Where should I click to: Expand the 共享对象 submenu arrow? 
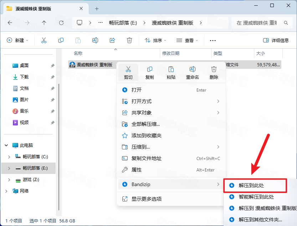[218, 113]
